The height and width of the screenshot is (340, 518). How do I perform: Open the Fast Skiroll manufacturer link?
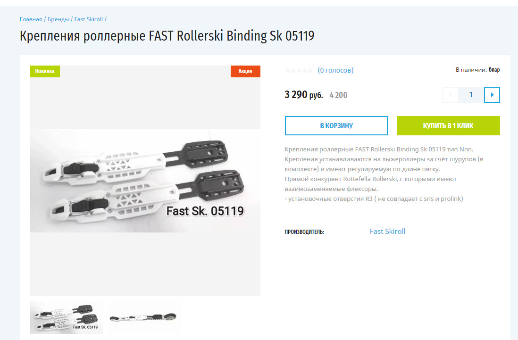(x=387, y=231)
